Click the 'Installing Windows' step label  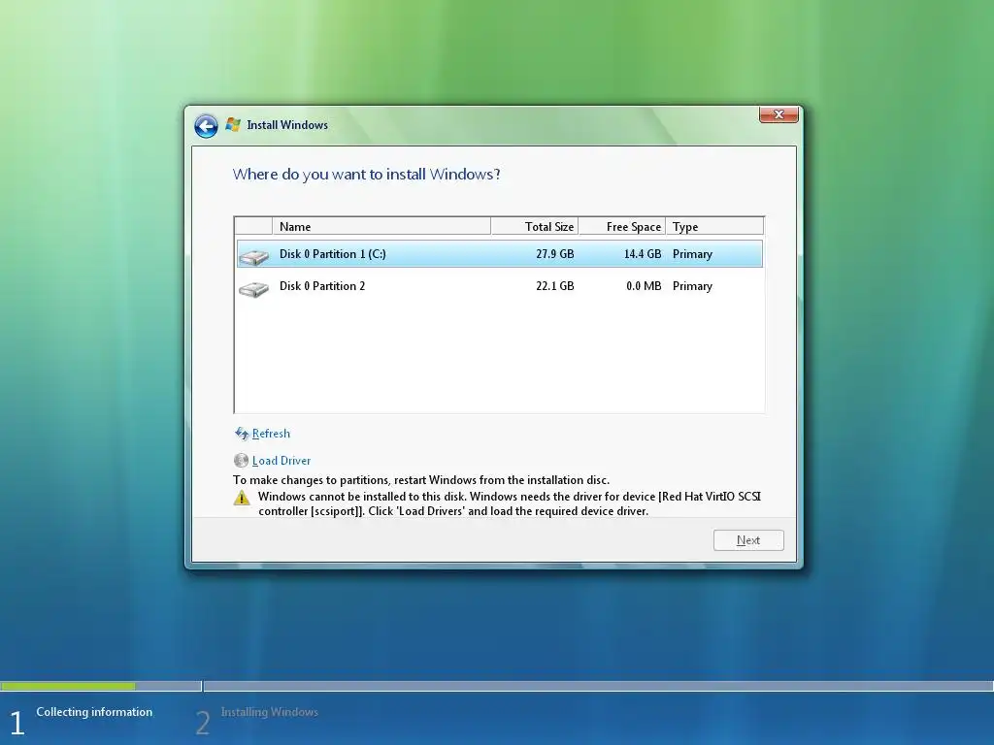tap(270, 712)
